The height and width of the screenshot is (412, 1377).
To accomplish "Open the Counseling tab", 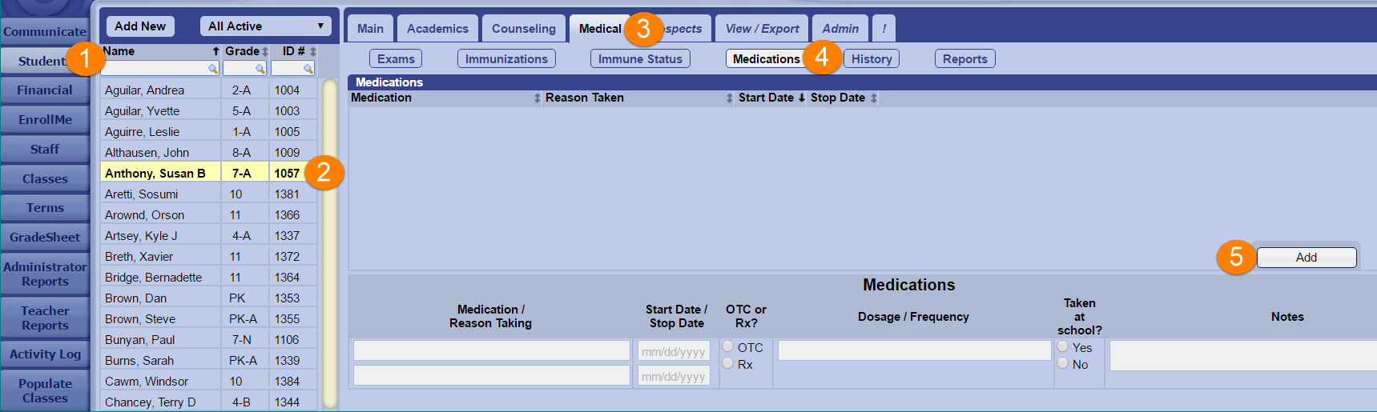I will point(523,29).
